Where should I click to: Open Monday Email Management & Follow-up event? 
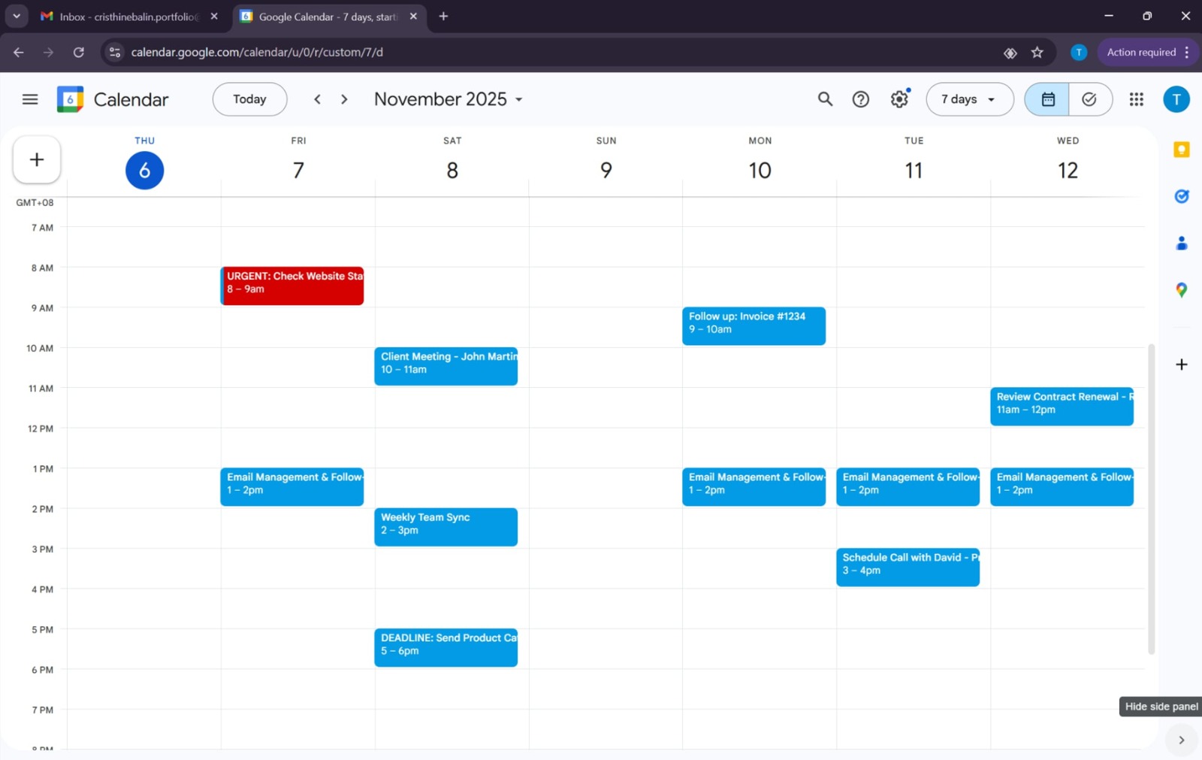point(754,487)
